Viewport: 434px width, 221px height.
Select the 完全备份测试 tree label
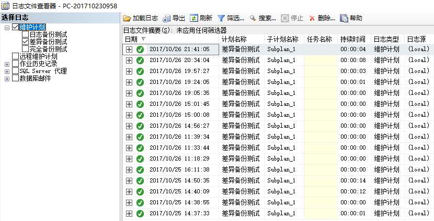(x=48, y=49)
